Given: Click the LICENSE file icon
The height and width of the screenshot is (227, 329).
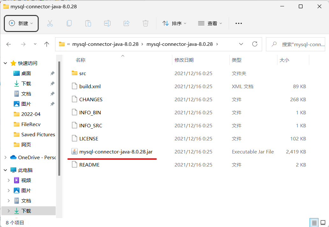Looking at the screenshot, I should (75, 138).
